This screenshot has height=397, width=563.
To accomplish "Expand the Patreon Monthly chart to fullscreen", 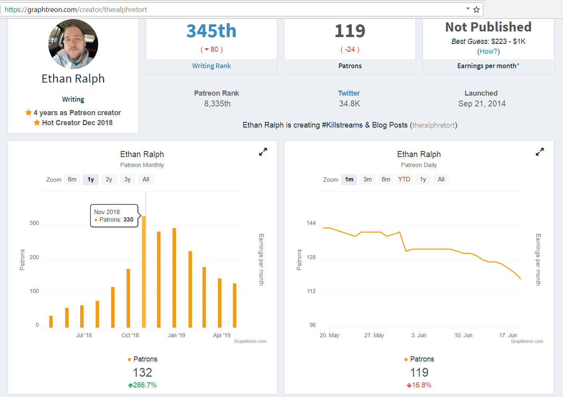I will tap(263, 152).
